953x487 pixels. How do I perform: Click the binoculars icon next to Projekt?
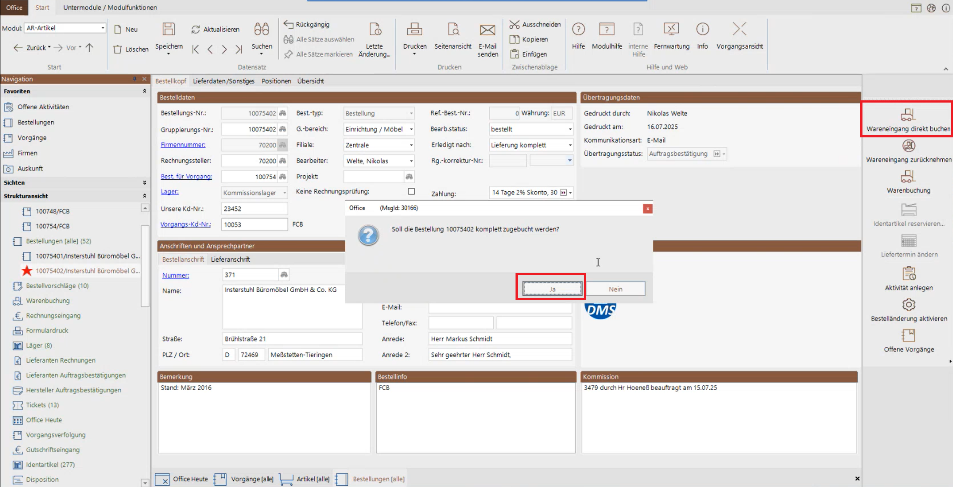pyautogui.click(x=409, y=177)
